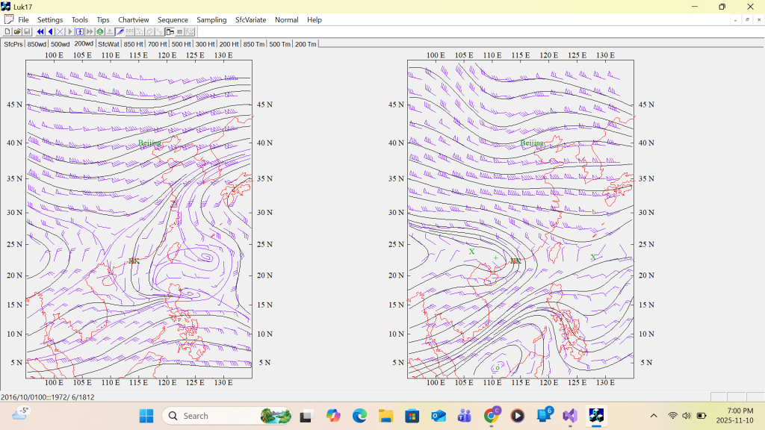Click the blue X toolbar icon
765x430 pixels.
coord(61,32)
